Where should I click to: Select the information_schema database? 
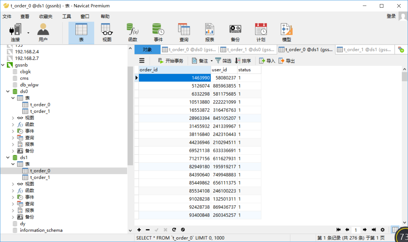[41, 230]
